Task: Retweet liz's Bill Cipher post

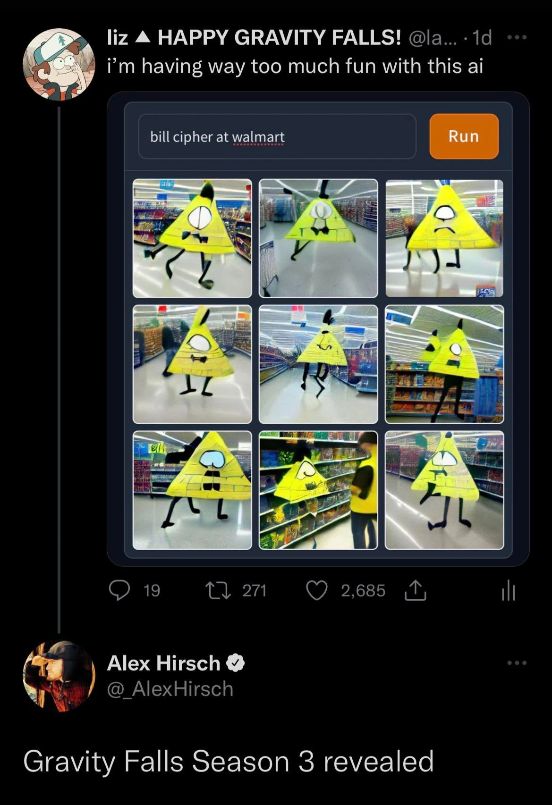Action: (218, 590)
